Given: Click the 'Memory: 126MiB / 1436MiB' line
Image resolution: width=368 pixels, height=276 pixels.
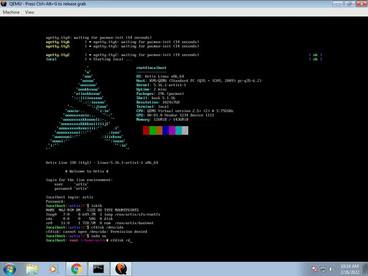Looking at the screenshot, I should tap(162, 120).
